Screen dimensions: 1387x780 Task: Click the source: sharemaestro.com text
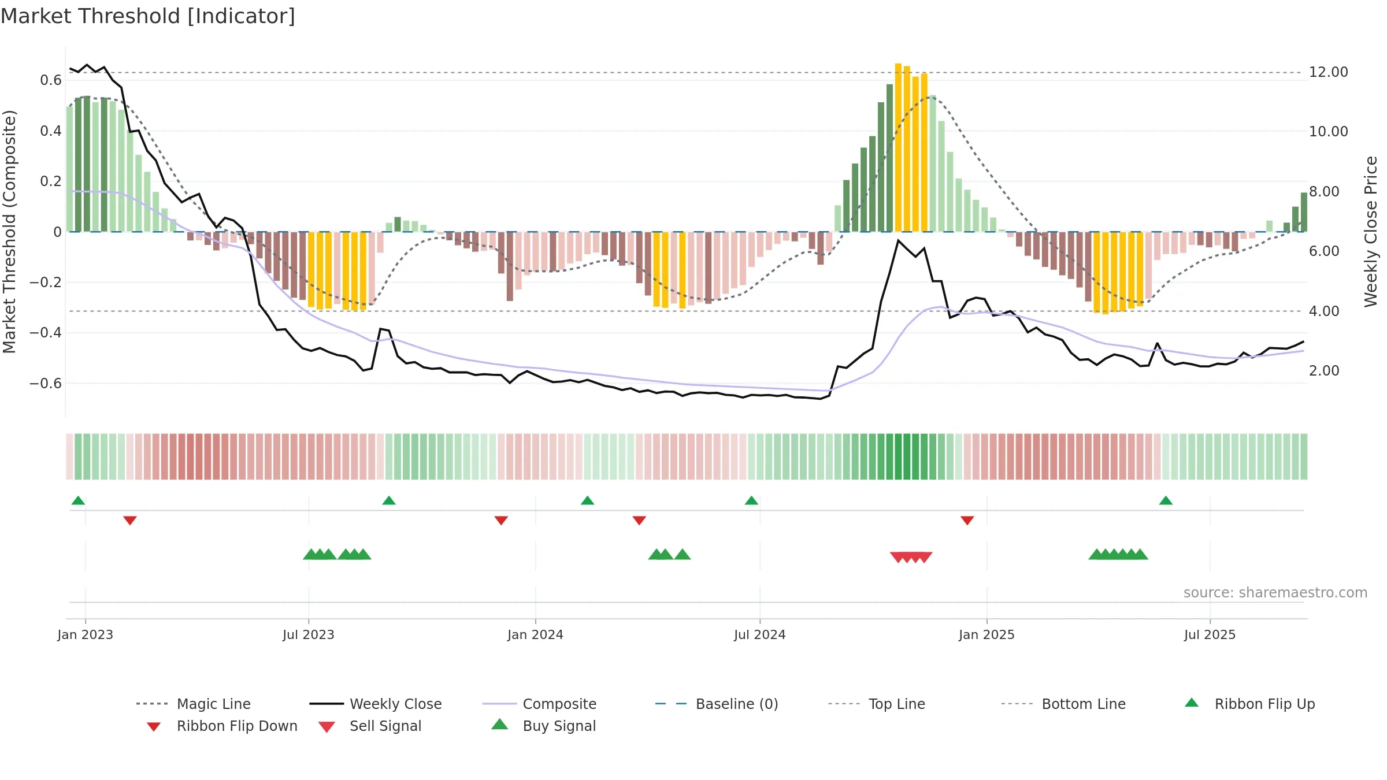pos(1275,593)
